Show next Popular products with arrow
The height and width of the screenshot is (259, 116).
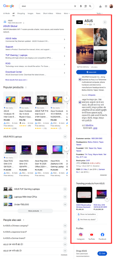[x=66, y=98]
